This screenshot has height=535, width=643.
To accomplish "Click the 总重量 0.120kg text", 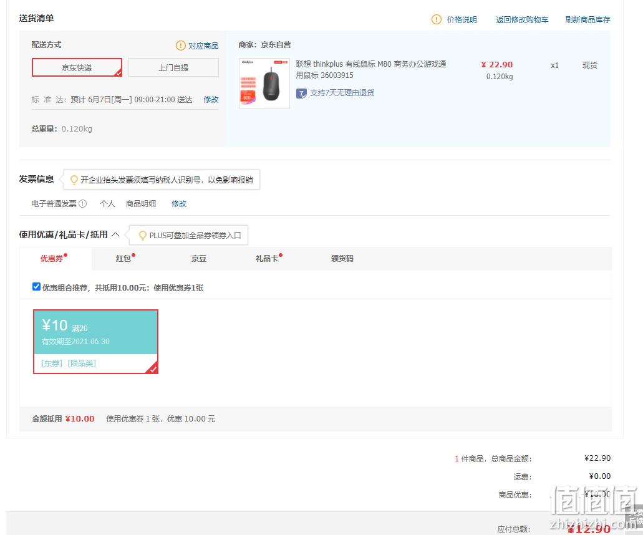I will [62, 128].
